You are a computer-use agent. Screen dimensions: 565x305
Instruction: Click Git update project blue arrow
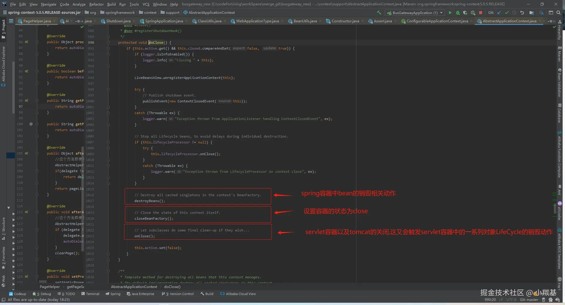(x=499, y=13)
